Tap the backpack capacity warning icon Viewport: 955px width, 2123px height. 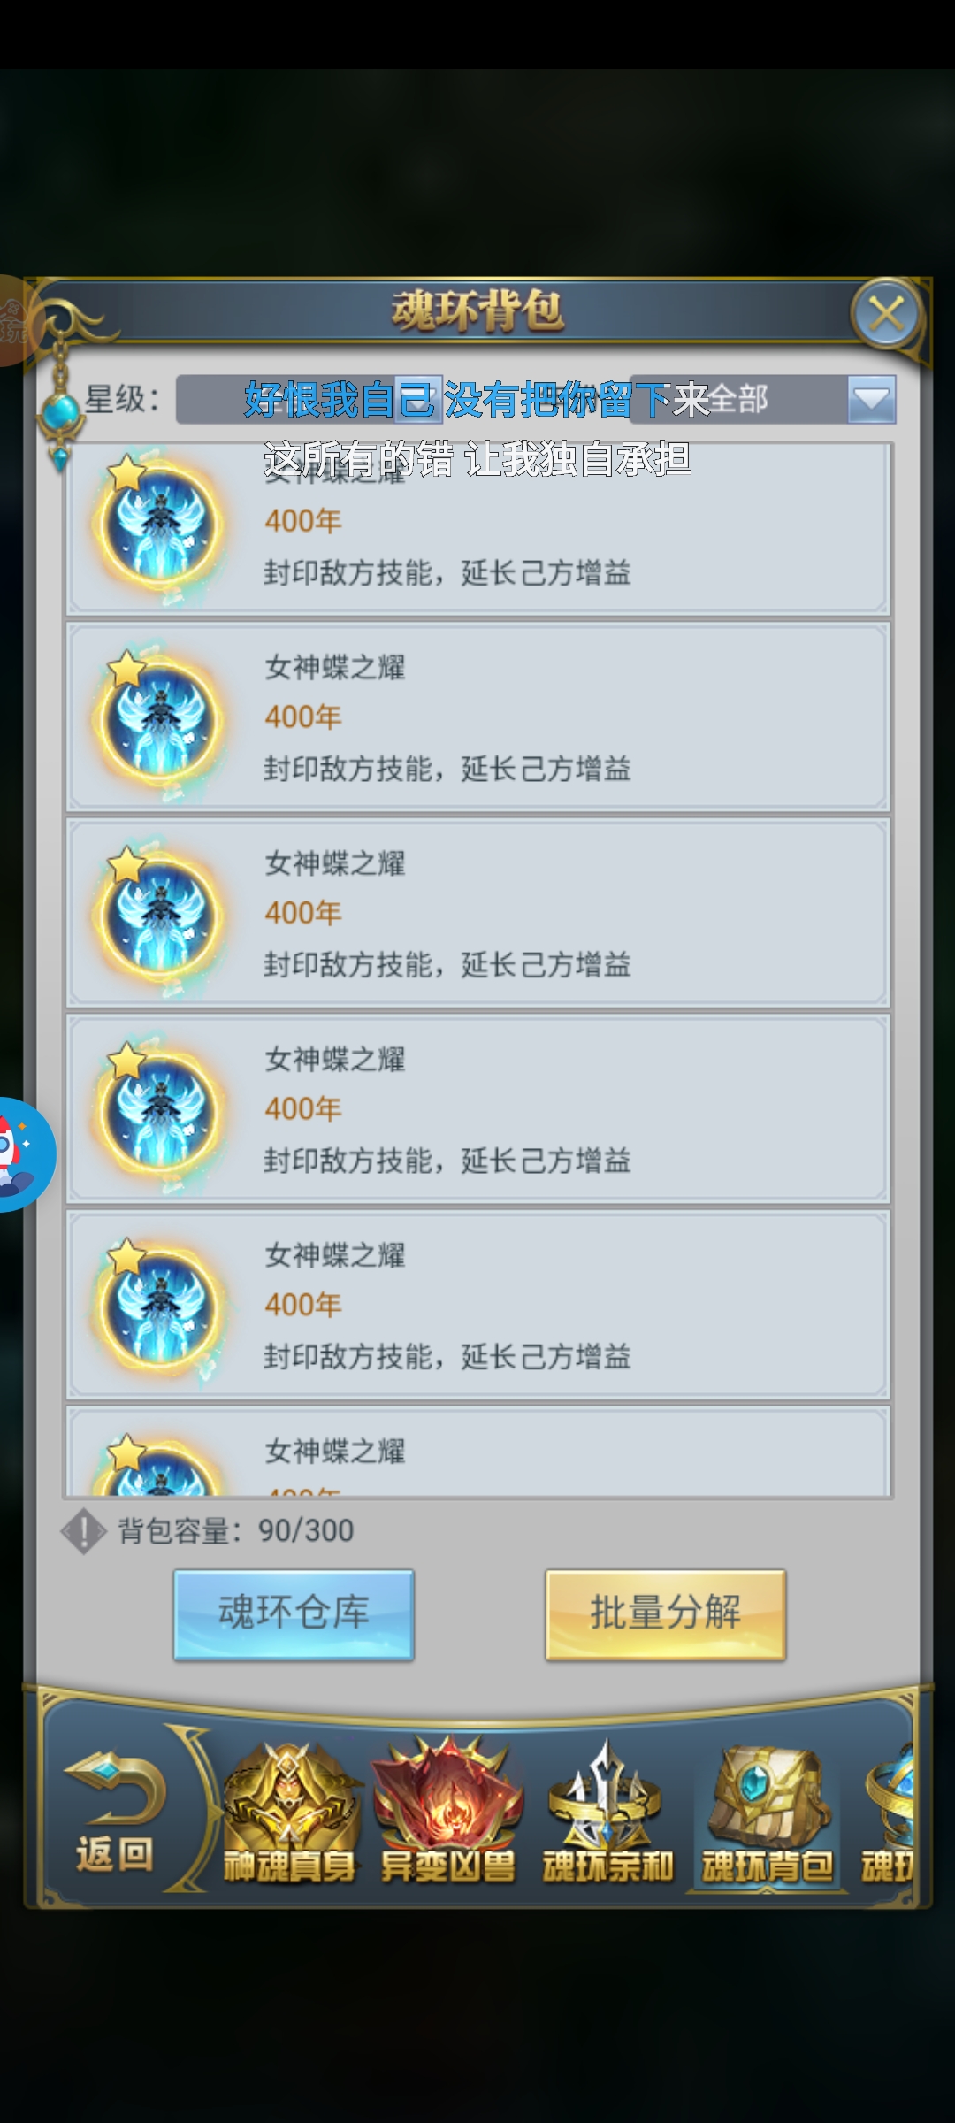click(x=83, y=1530)
